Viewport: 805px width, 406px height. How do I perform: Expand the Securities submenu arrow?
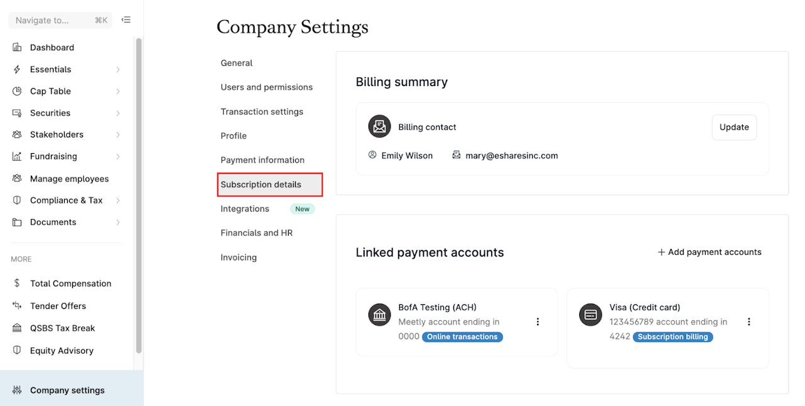[x=118, y=113]
